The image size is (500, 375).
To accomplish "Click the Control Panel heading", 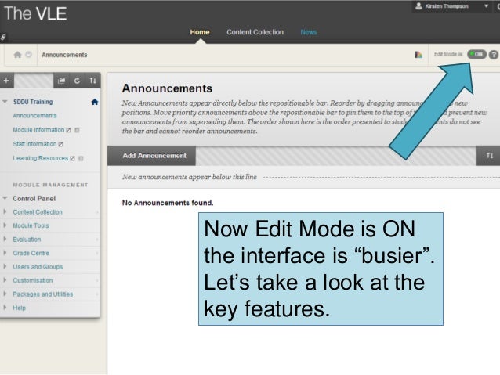I will pos(34,199).
